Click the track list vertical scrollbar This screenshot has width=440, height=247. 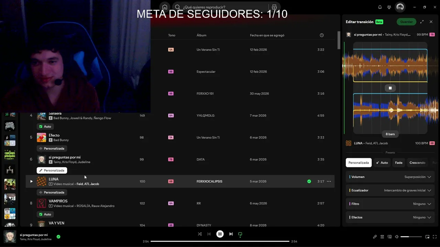(x=339, y=40)
